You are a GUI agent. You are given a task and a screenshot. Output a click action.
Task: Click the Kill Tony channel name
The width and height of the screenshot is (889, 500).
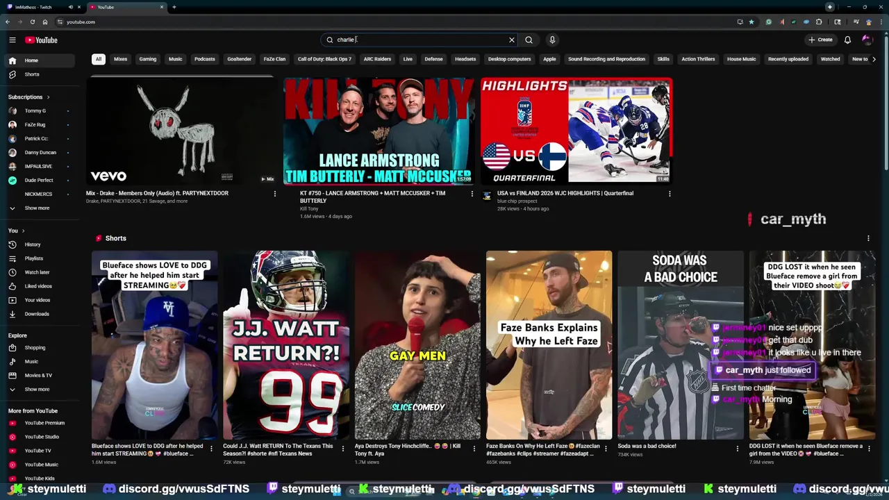click(x=309, y=208)
